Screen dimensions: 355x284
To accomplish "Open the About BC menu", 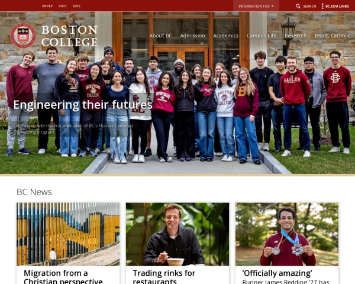I will (160, 35).
